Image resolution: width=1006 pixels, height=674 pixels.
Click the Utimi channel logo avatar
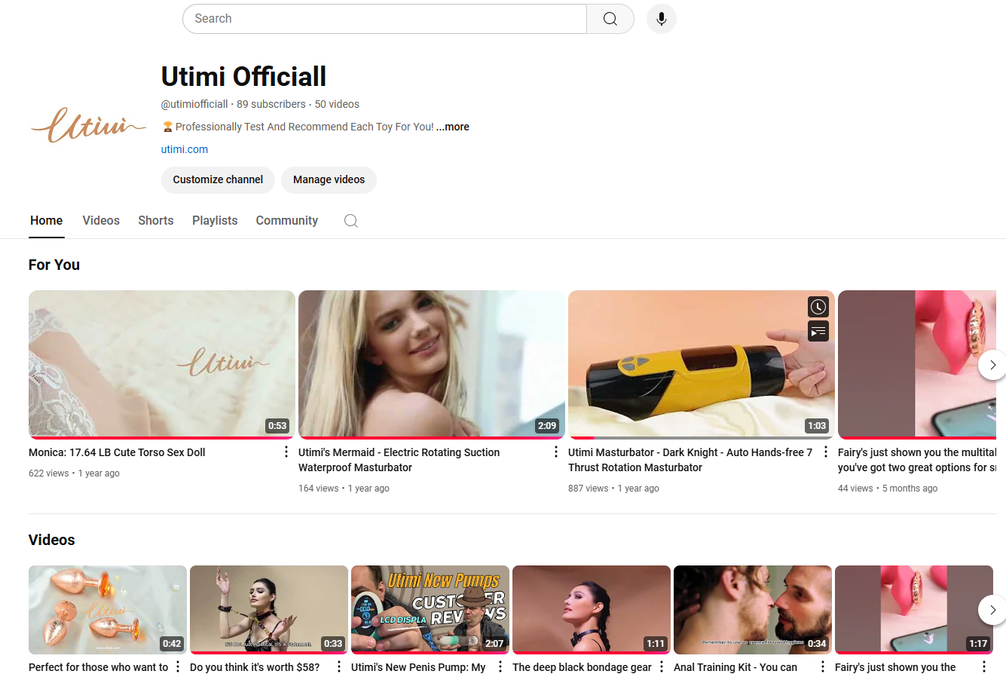click(89, 124)
